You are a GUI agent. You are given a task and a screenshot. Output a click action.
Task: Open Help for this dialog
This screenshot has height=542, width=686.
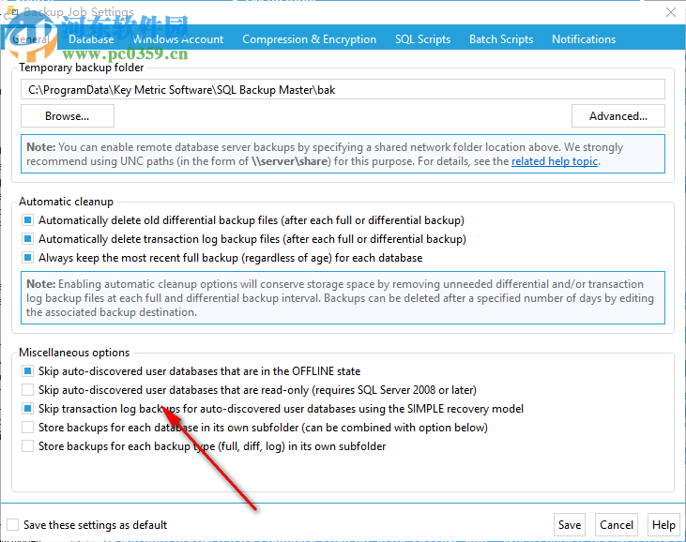click(x=663, y=524)
